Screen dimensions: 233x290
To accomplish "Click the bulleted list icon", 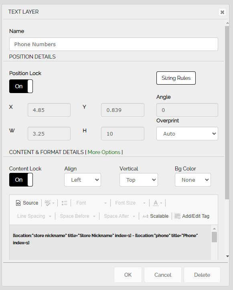I will click(64, 203).
